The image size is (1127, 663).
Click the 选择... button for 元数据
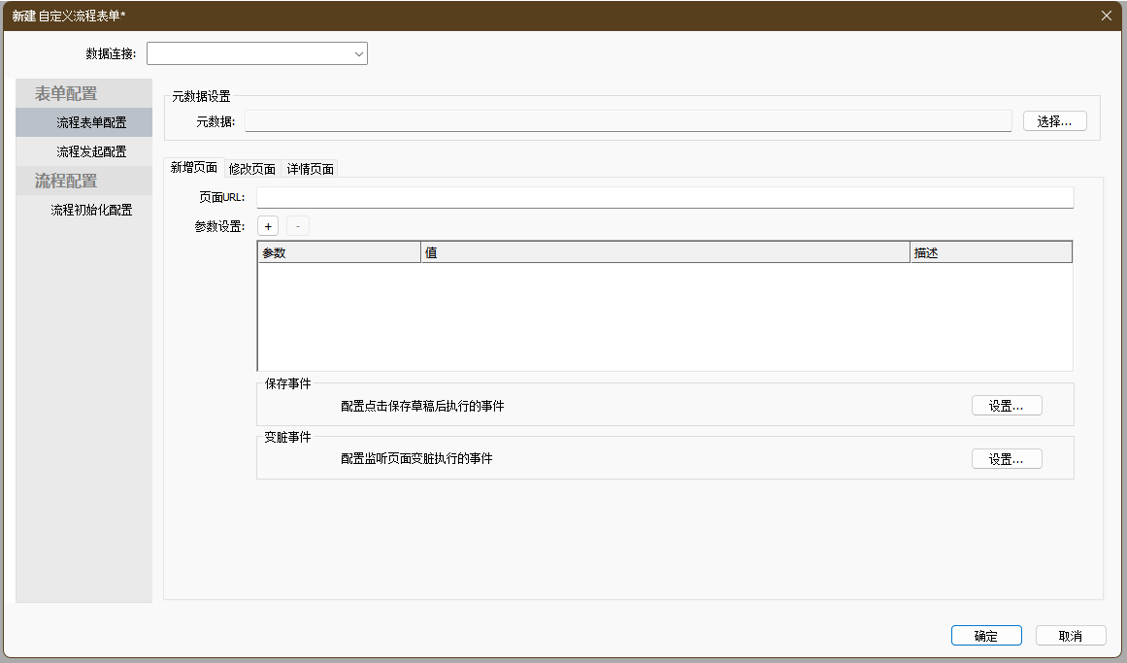click(1054, 121)
